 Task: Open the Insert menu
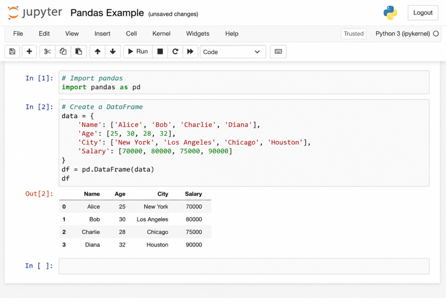pyautogui.click(x=102, y=34)
